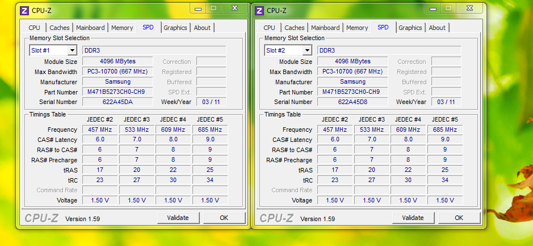The height and width of the screenshot is (246, 533).
Task: Click OK button in right window
Action: click(x=459, y=218)
